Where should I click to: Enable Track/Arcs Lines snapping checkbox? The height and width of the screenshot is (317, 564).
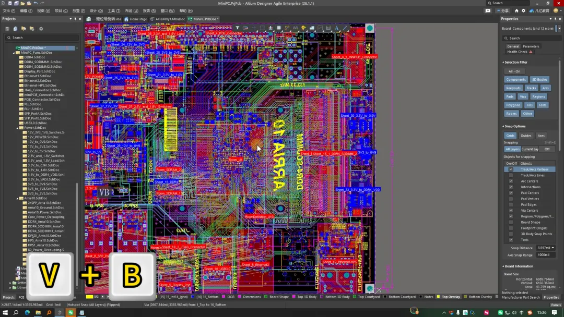[511, 175]
